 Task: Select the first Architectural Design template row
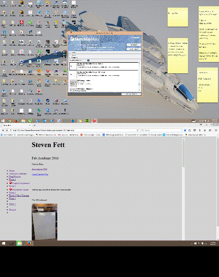point(104,66)
